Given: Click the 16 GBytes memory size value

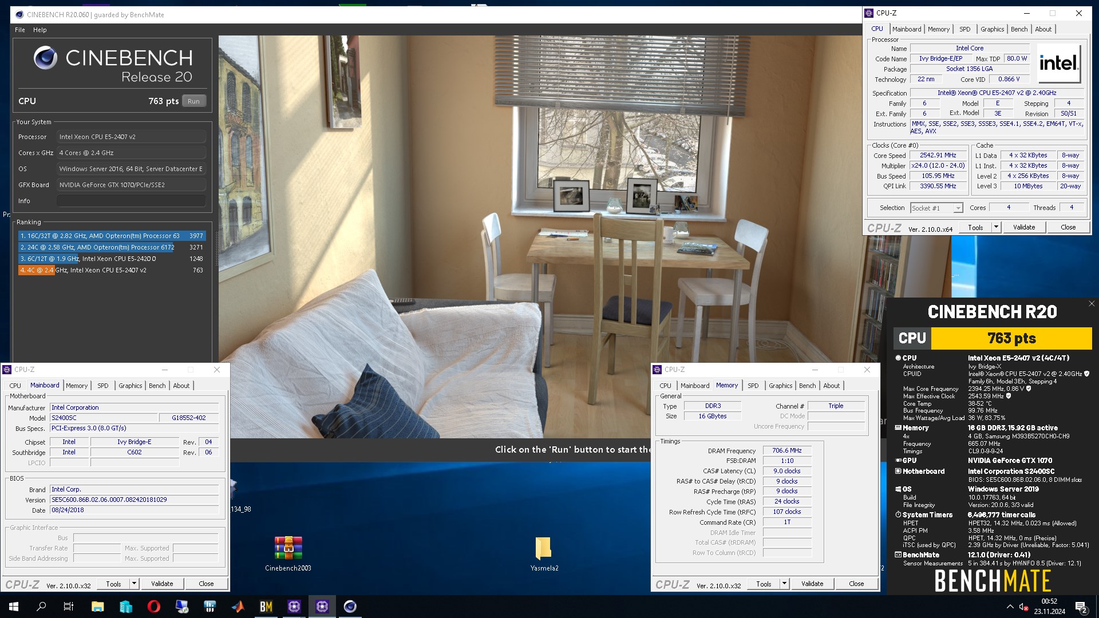Looking at the screenshot, I should (x=712, y=416).
